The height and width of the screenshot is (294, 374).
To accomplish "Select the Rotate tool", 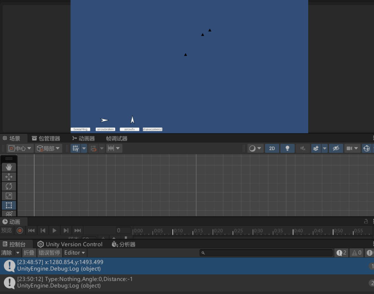I will (9, 186).
